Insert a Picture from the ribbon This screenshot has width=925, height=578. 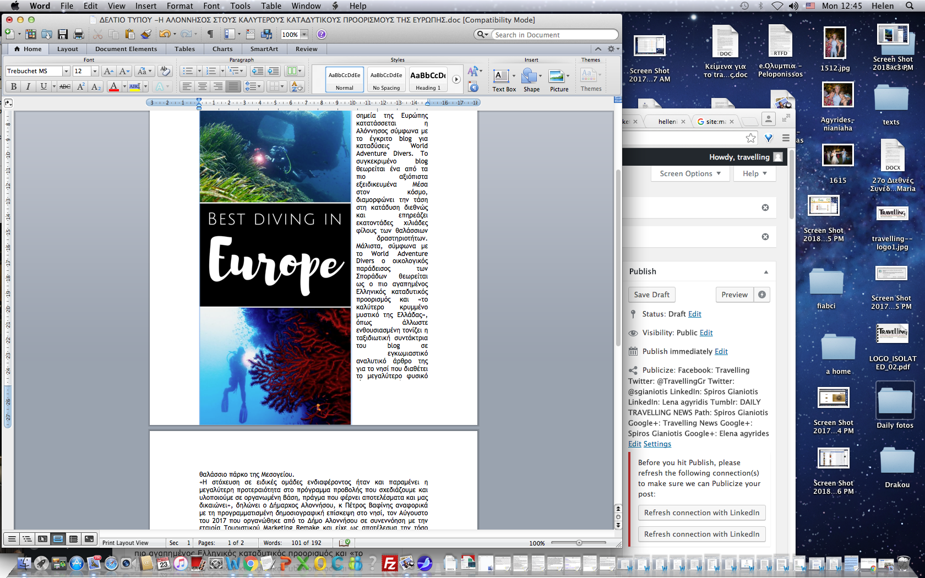559,80
